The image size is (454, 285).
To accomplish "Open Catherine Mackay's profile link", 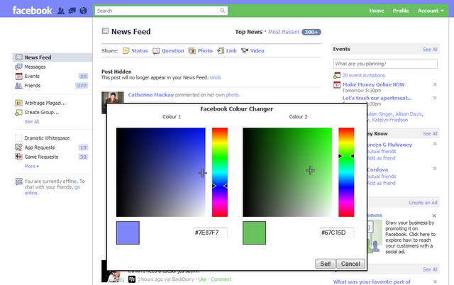I will 151,95.
